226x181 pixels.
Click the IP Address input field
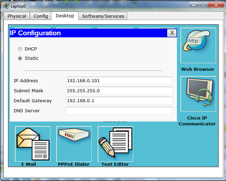pos(119,81)
